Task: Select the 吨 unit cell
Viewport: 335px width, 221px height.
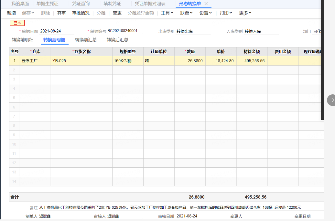Action: [159, 61]
